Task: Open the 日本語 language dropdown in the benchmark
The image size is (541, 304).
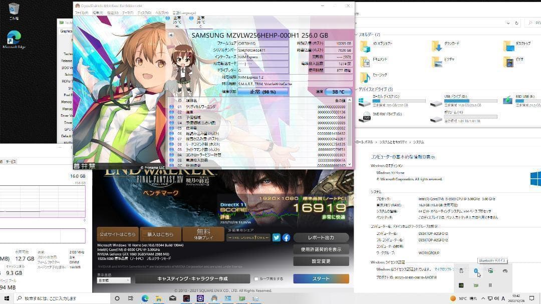Action: coord(113,279)
